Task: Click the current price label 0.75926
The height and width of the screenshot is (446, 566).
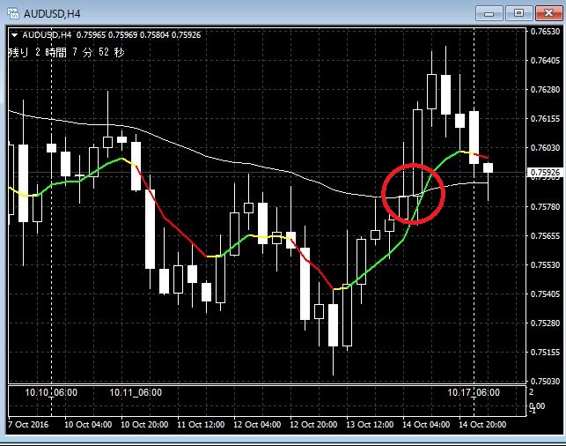Action: point(545,173)
